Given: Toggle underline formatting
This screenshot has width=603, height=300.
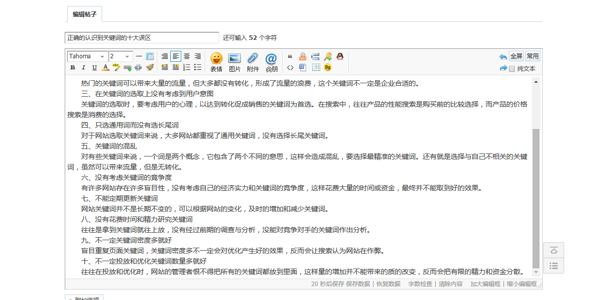Looking at the screenshot, I should click(x=94, y=67).
